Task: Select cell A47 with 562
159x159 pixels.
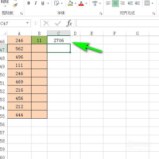Action: 19,48
